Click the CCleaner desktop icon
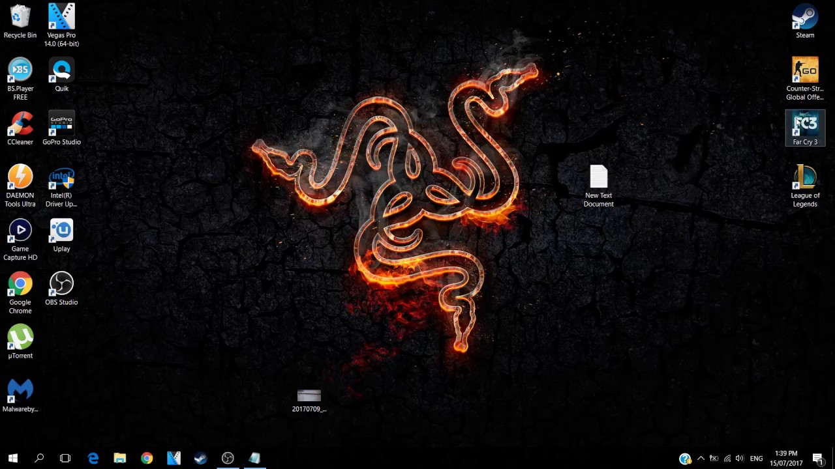Screen dimensions: 835x469 [x=20, y=128]
